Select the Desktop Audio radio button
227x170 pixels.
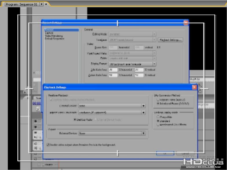(75, 120)
